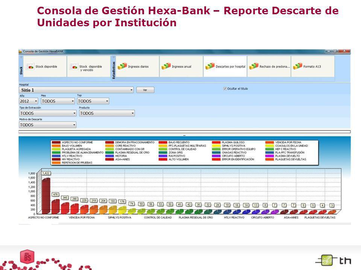Click the bar labeled 229

click(84, 209)
